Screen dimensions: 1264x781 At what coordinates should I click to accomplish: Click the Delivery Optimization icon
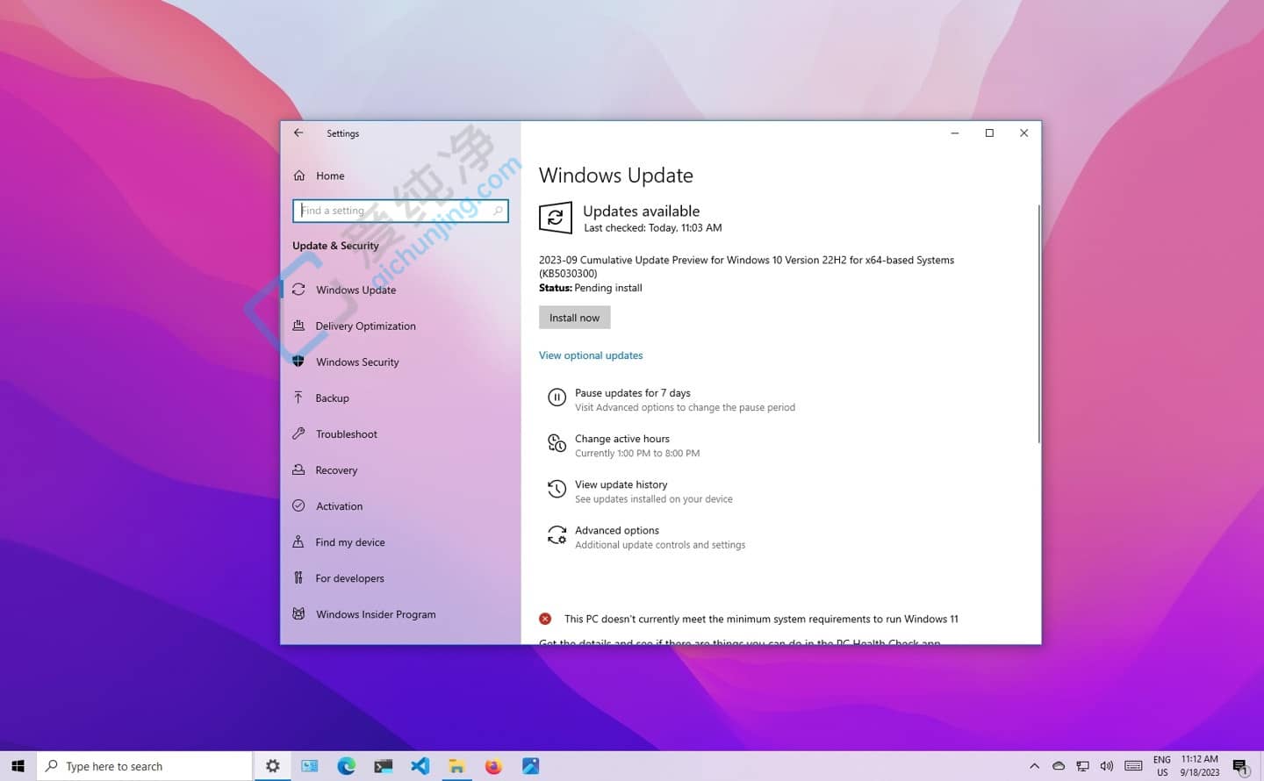[x=298, y=326]
